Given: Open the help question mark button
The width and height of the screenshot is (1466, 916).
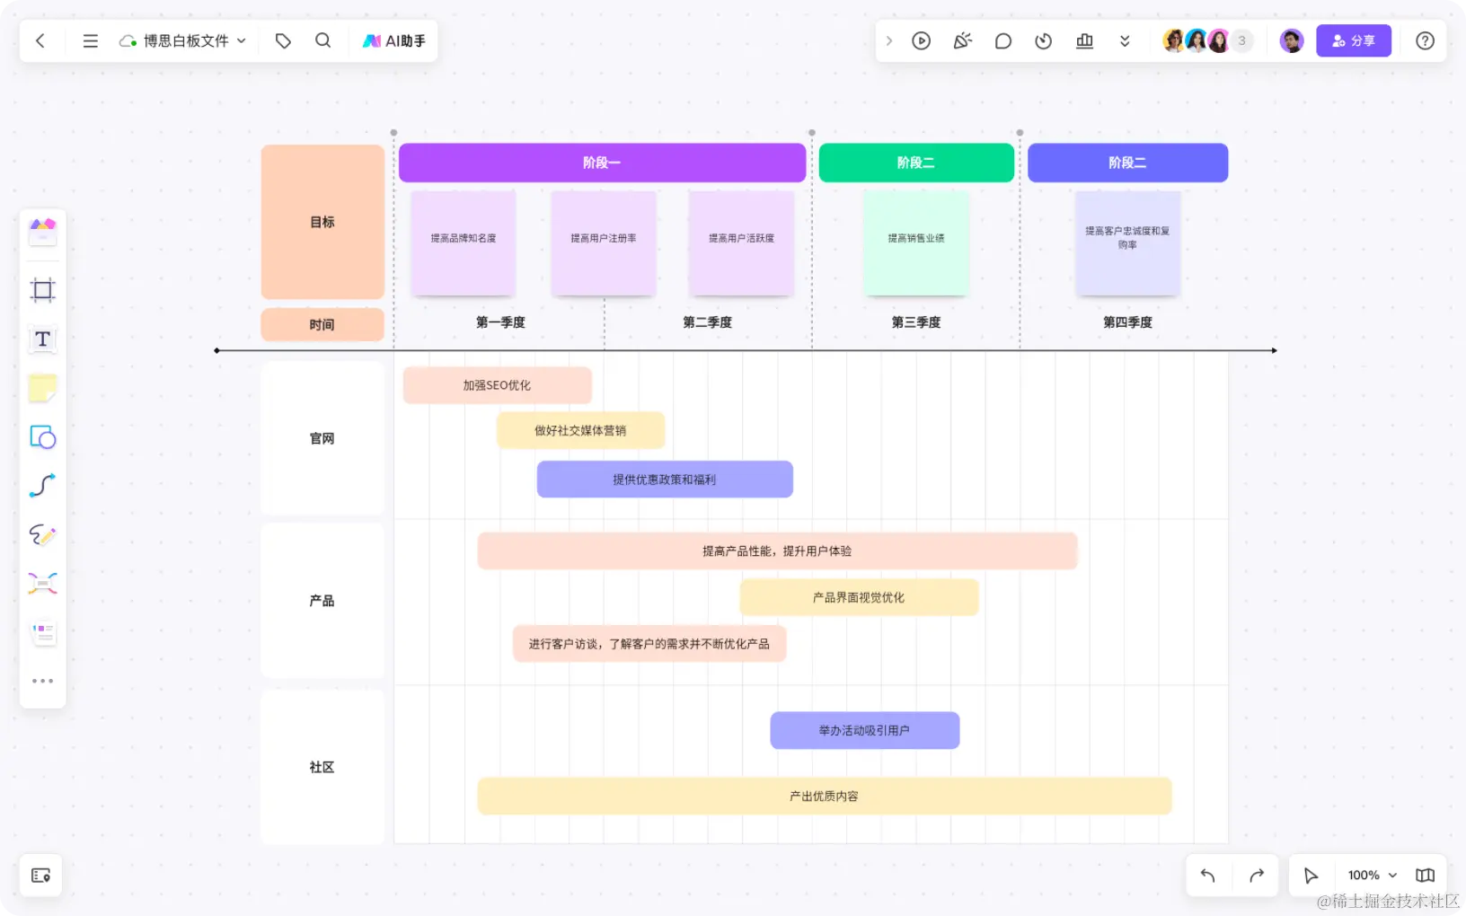Looking at the screenshot, I should pyautogui.click(x=1426, y=40).
